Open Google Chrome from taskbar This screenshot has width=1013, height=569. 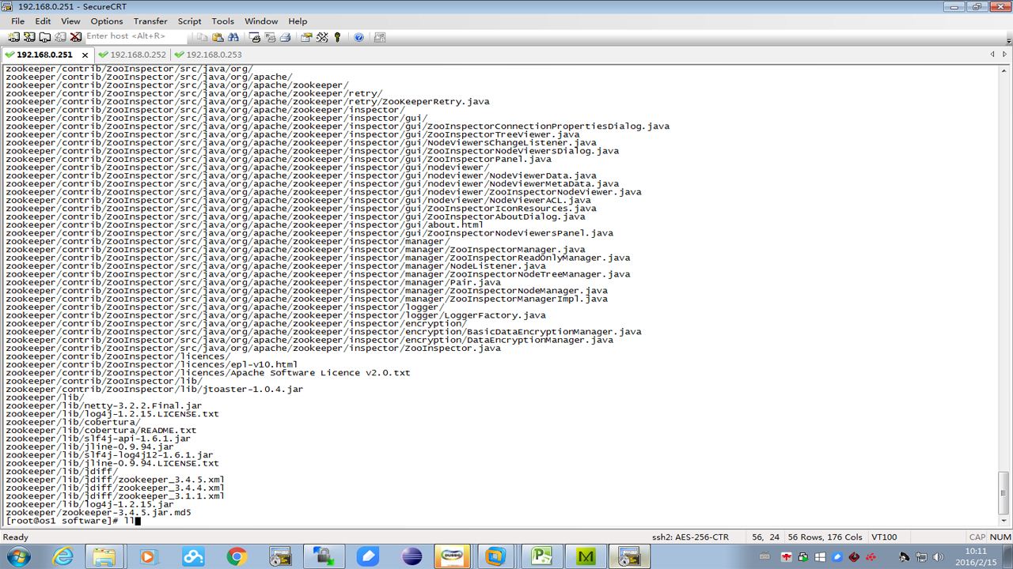236,556
